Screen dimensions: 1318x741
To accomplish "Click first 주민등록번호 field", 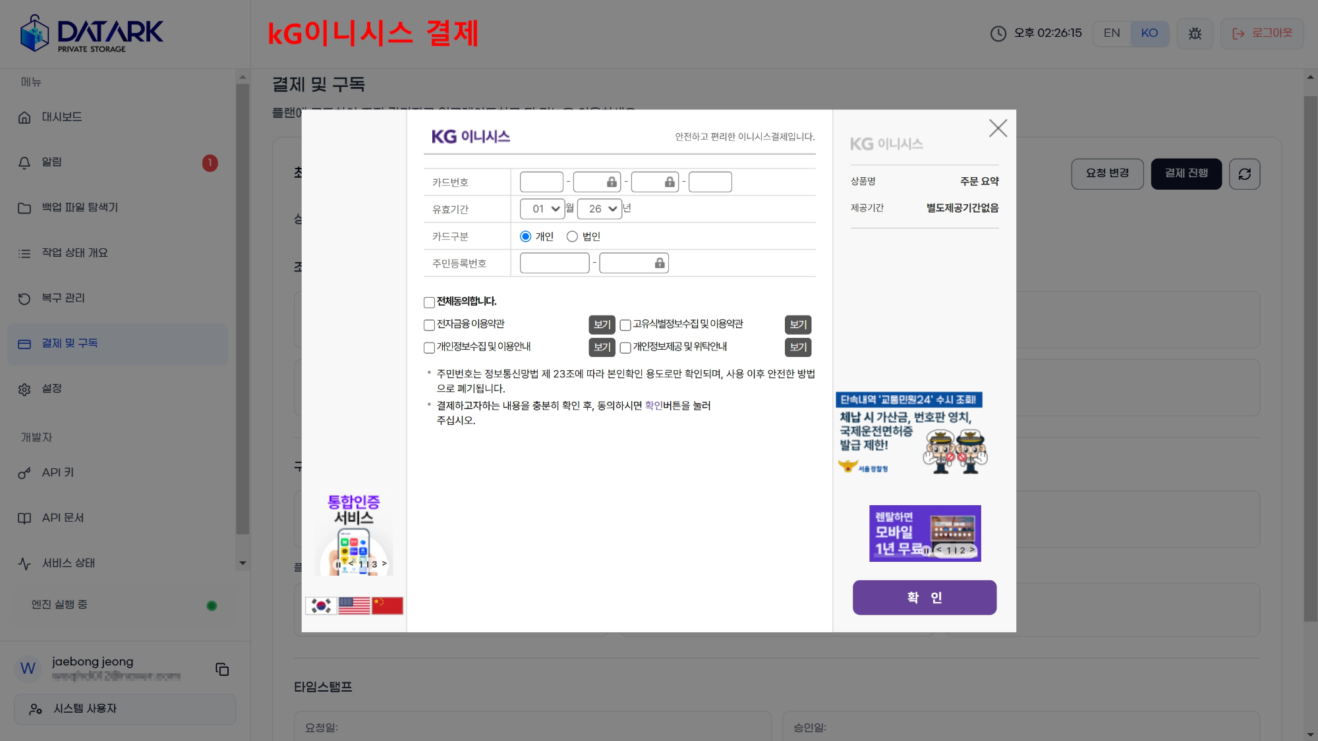I will tap(555, 263).
